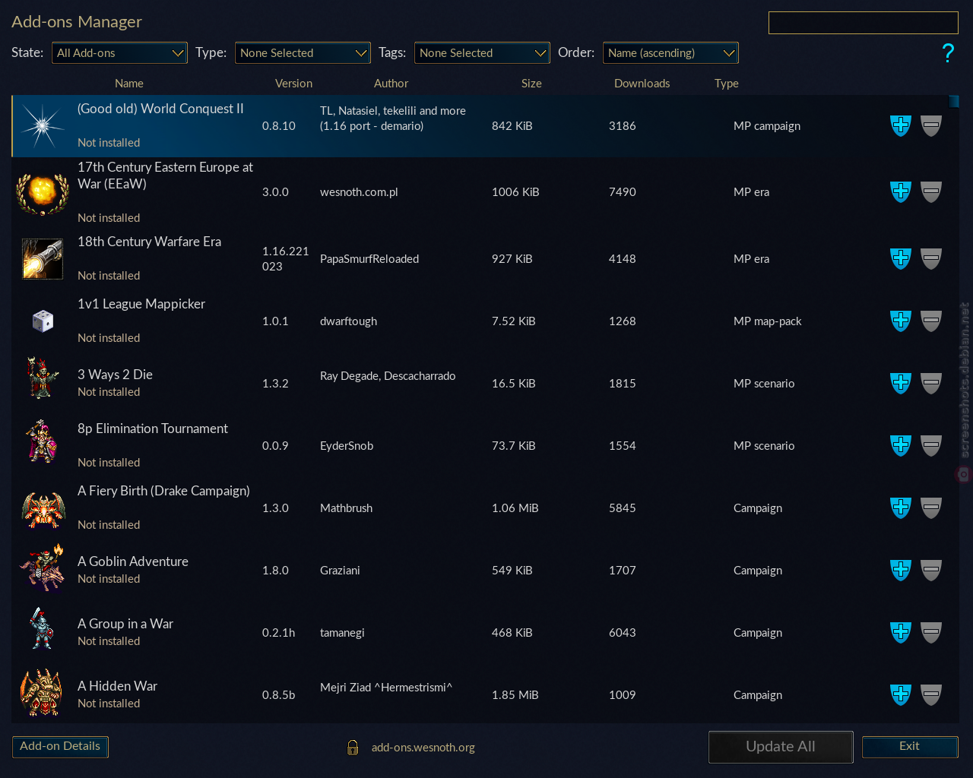The image size is (973, 778).
Task: Select A Hidden War creature thumbnail
Action: click(x=41, y=692)
